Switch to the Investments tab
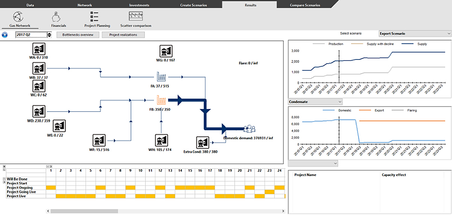The image size is (452, 215). [139, 5]
